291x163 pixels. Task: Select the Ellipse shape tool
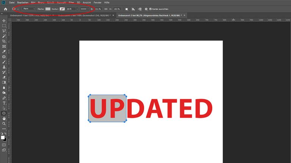pos(4,113)
